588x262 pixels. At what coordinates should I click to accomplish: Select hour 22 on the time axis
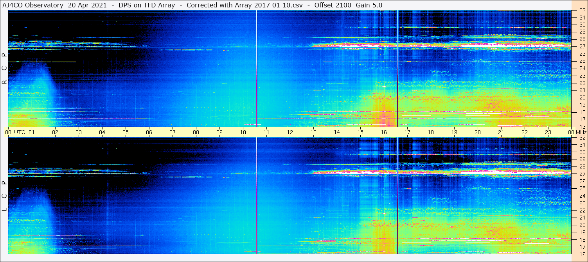tap(525, 132)
